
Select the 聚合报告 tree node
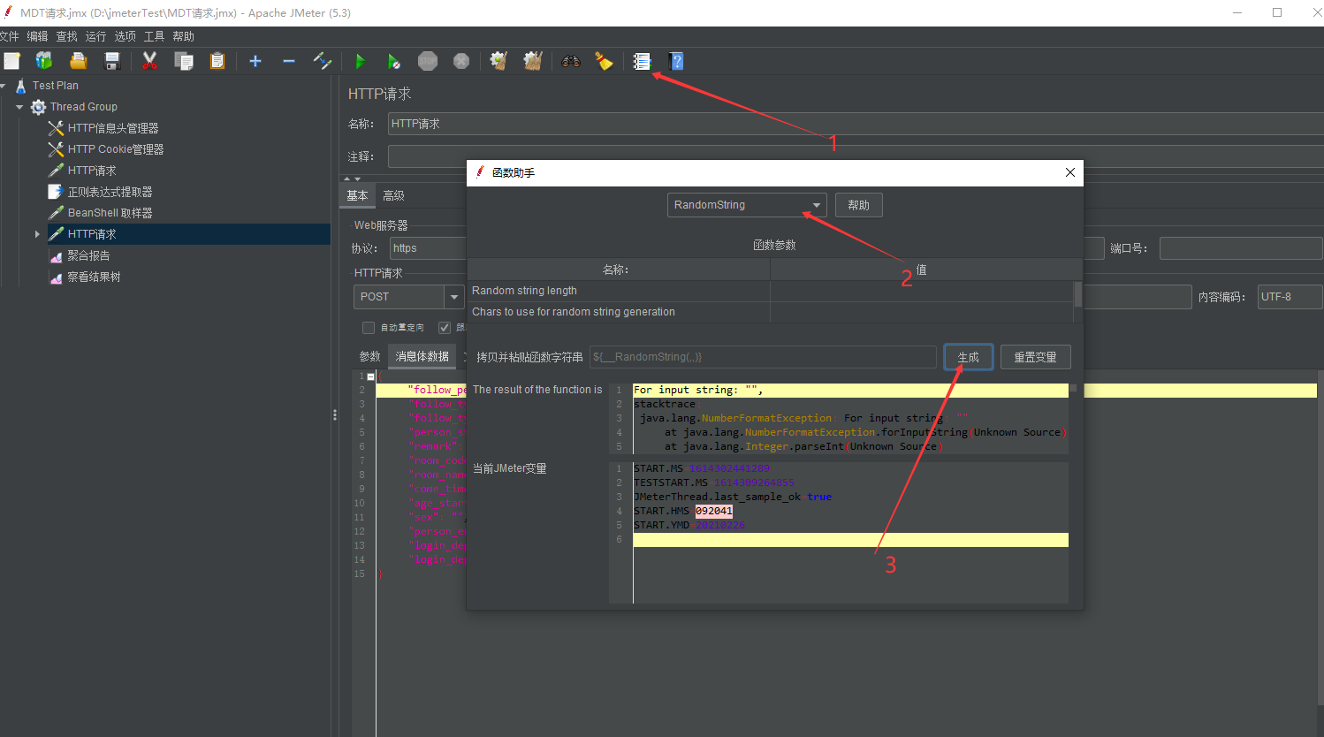coord(88,255)
